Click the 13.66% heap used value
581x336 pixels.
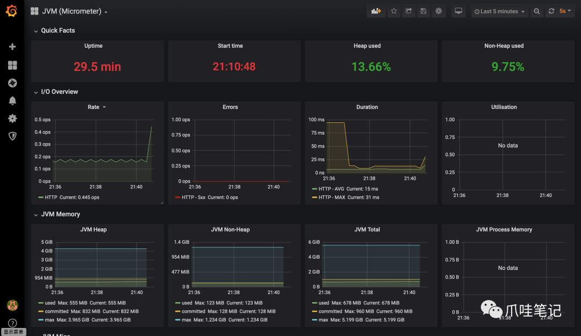(x=371, y=67)
